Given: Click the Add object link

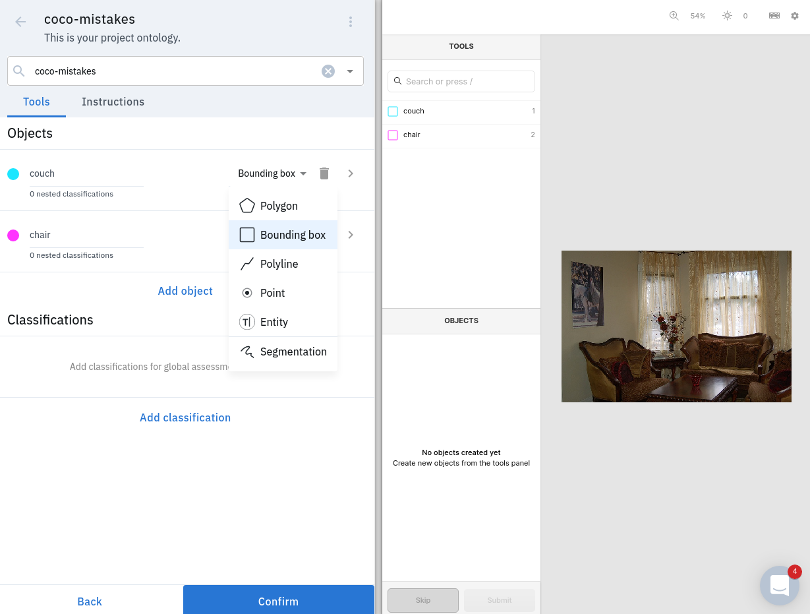Looking at the screenshot, I should [x=185, y=291].
